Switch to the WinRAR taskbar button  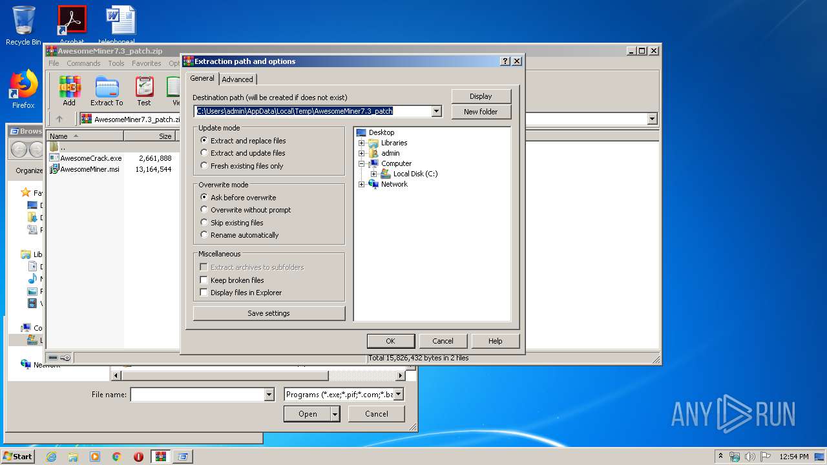click(x=161, y=457)
